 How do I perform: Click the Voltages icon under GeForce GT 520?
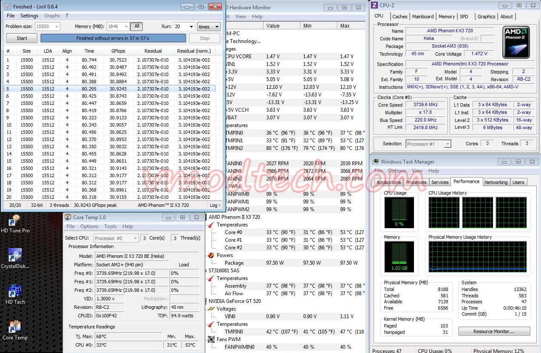(x=212, y=309)
